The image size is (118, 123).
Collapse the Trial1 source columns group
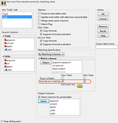point(3,36)
